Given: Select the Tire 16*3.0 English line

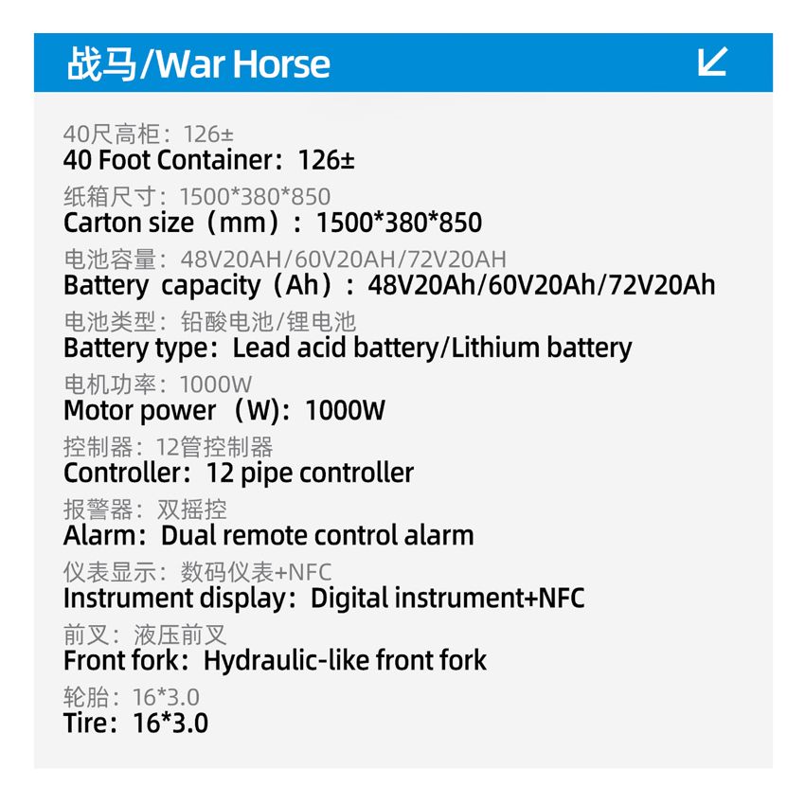Looking at the screenshot, I should pyautogui.click(x=135, y=723).
